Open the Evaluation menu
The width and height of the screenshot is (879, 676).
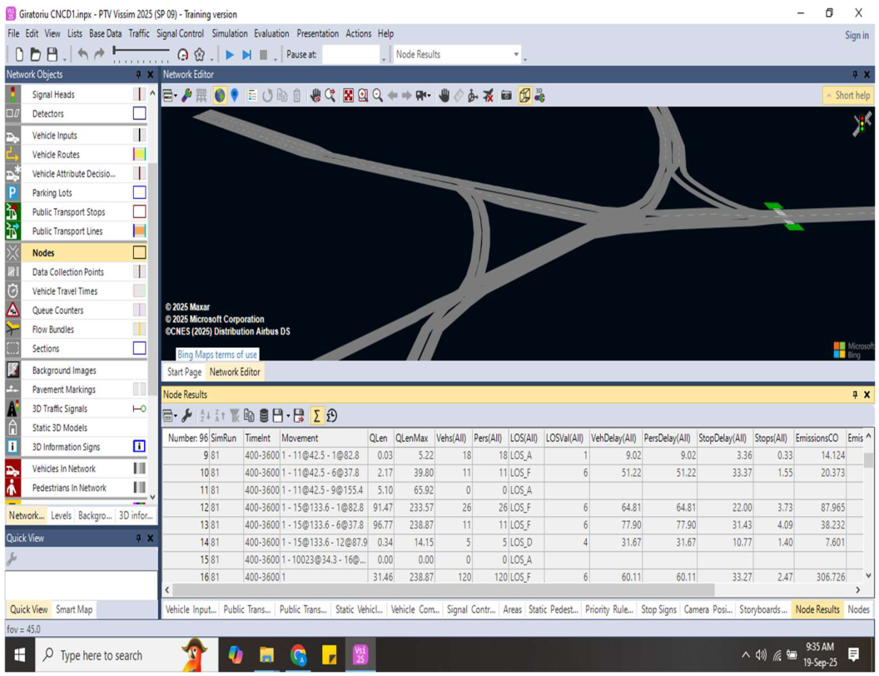[x=271, y=33]
